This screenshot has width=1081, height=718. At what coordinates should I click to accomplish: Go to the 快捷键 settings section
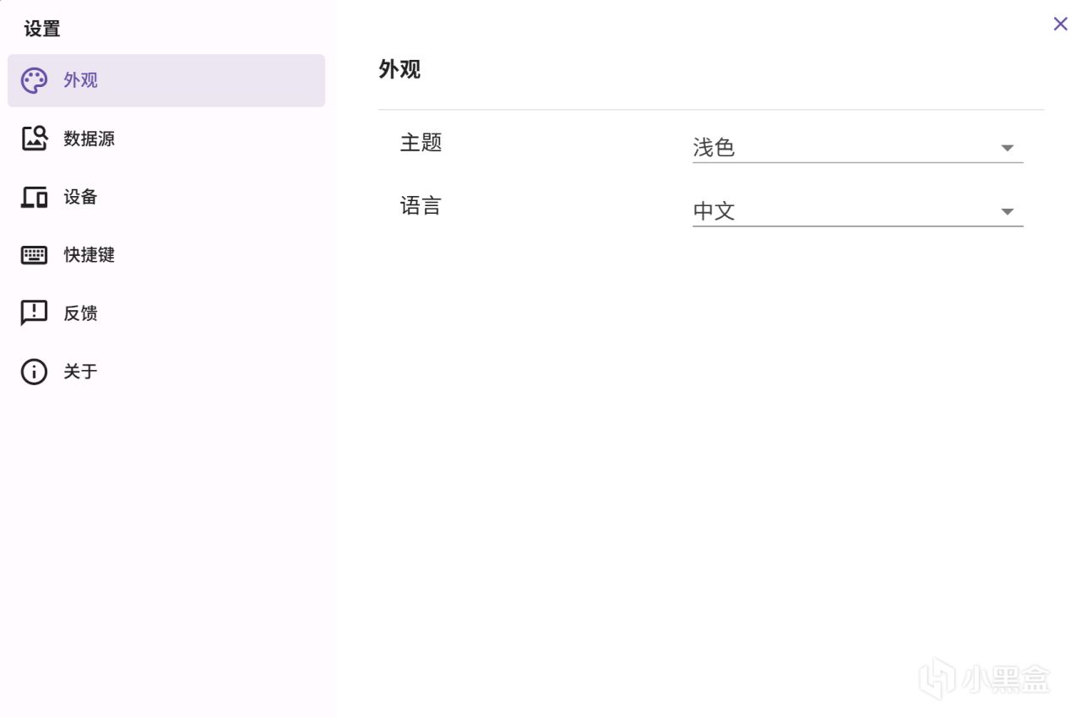89,255
